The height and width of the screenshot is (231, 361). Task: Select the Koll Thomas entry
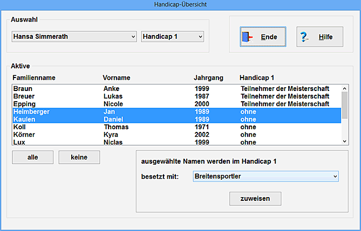click(x=176, y=127)
